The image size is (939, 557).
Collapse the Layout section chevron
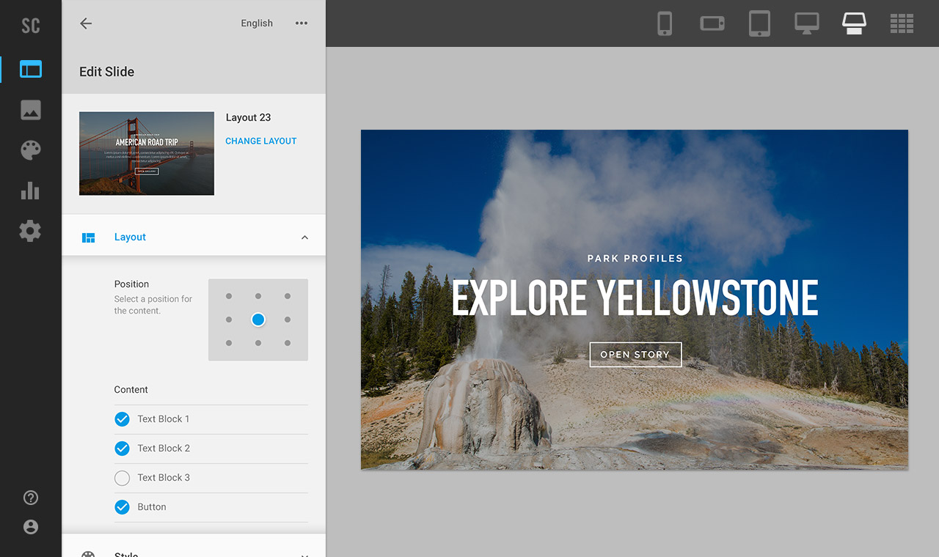305,237
